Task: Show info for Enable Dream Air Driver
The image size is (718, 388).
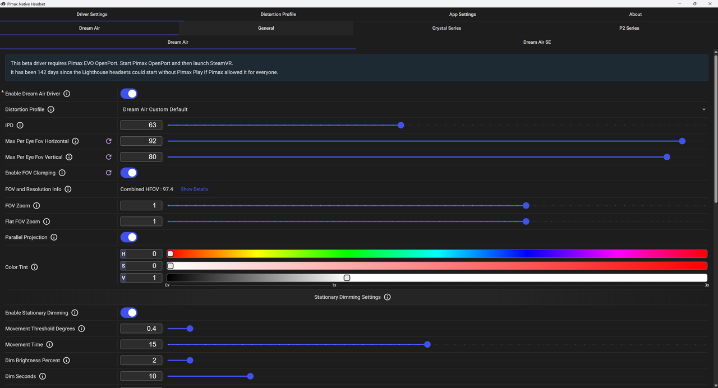Action: point(67,94)
